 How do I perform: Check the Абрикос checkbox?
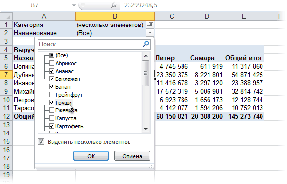point(52,63)
